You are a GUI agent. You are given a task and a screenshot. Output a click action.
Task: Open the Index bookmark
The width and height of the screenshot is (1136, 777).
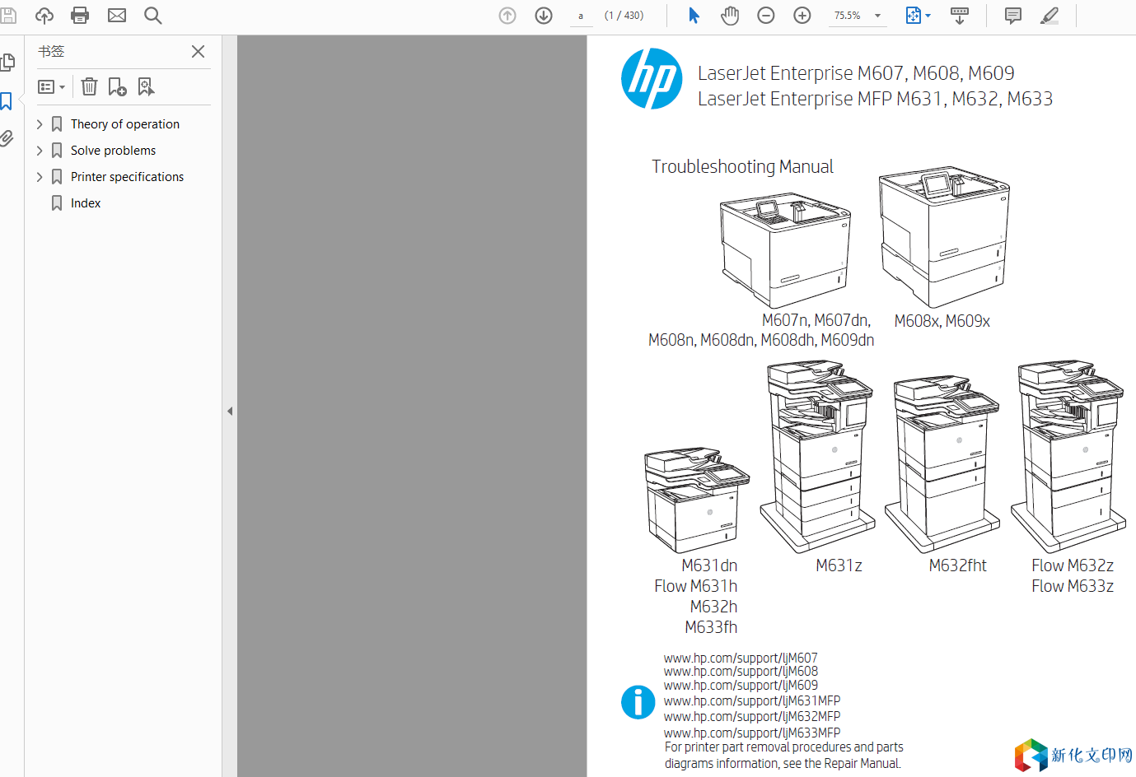point(86,203)
